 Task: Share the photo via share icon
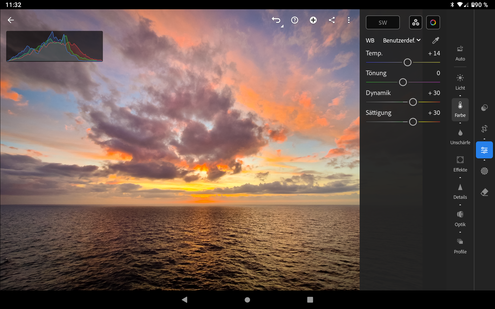point(332,20)
